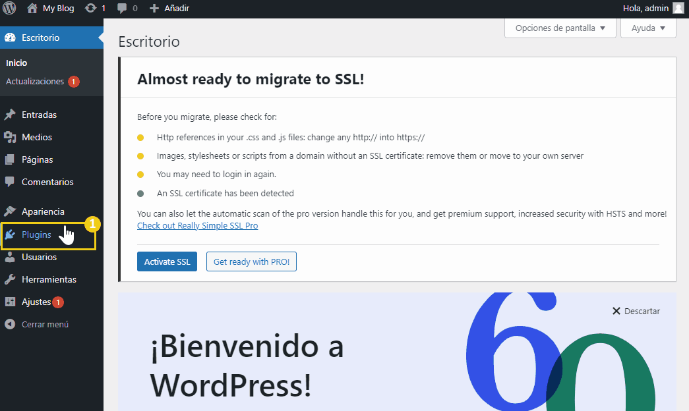689x411 pixels.
Task: Click 'An SSL certificate has been detected' text
Action: 225,194
